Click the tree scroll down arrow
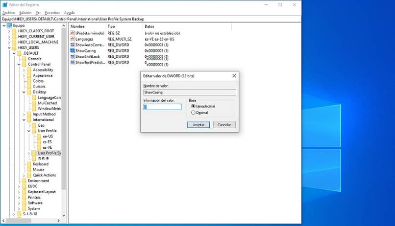Viewport: 395px width, 226px height. point(64,215)
